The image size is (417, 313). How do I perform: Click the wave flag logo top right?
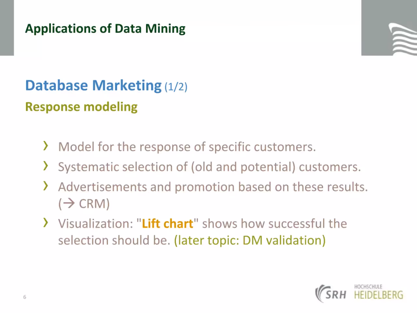403,39
